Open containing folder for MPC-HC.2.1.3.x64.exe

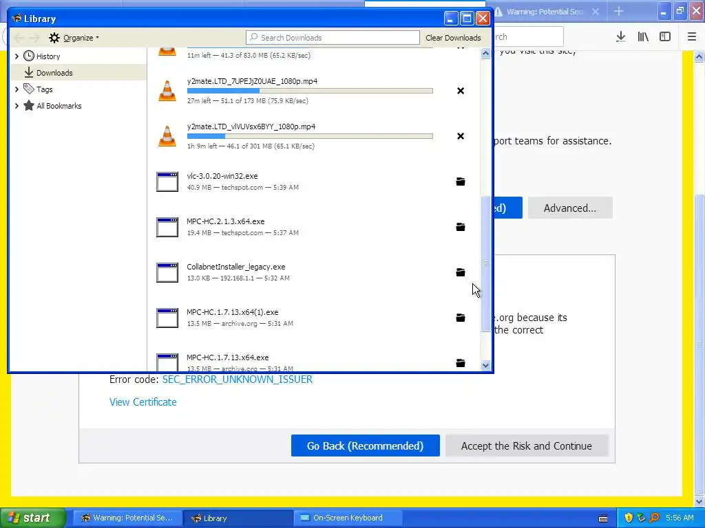pos(461,227)
